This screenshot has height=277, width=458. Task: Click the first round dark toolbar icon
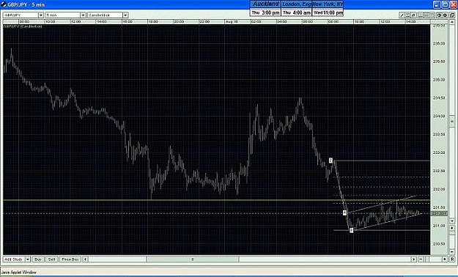tap(439, 15)
